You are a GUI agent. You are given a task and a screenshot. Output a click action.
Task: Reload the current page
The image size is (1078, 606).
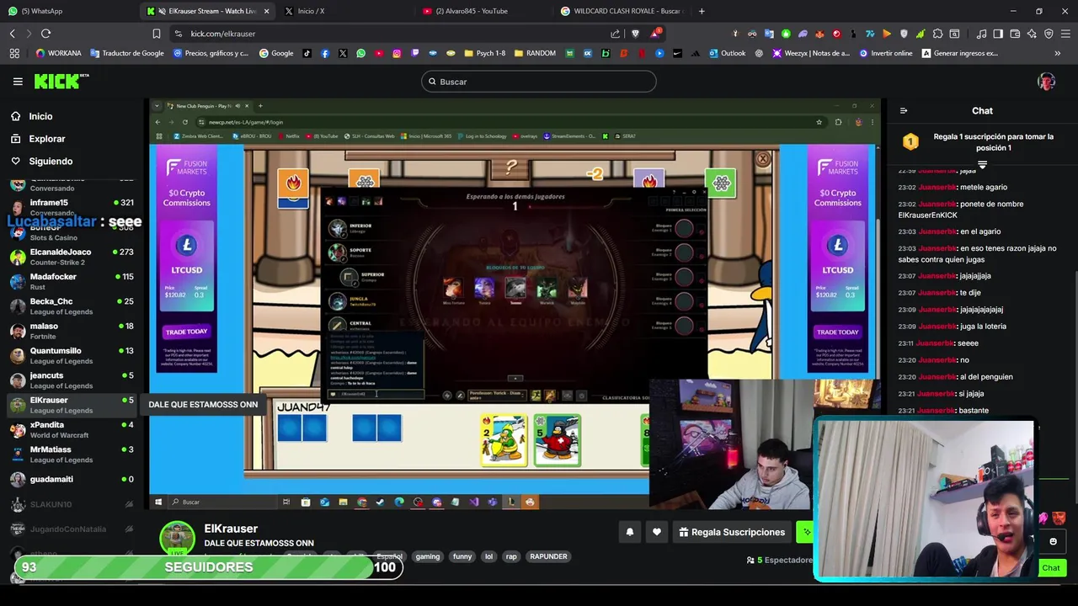pos(45,34)
